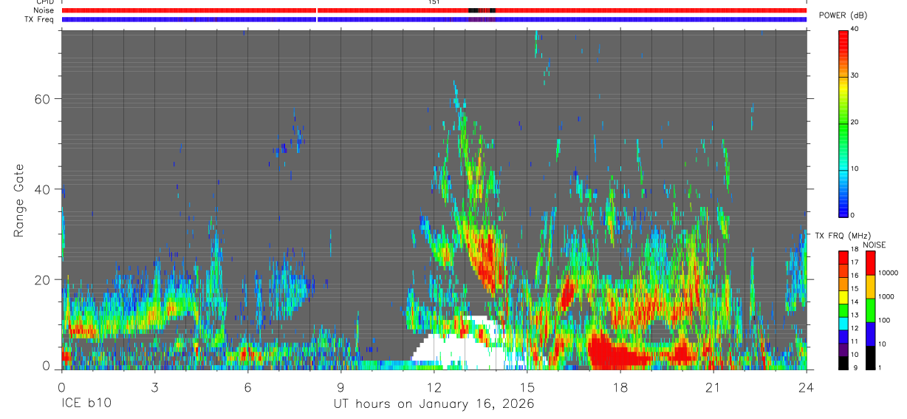
Task: Click UT hours tick label 24
Action: click(807, 387)
